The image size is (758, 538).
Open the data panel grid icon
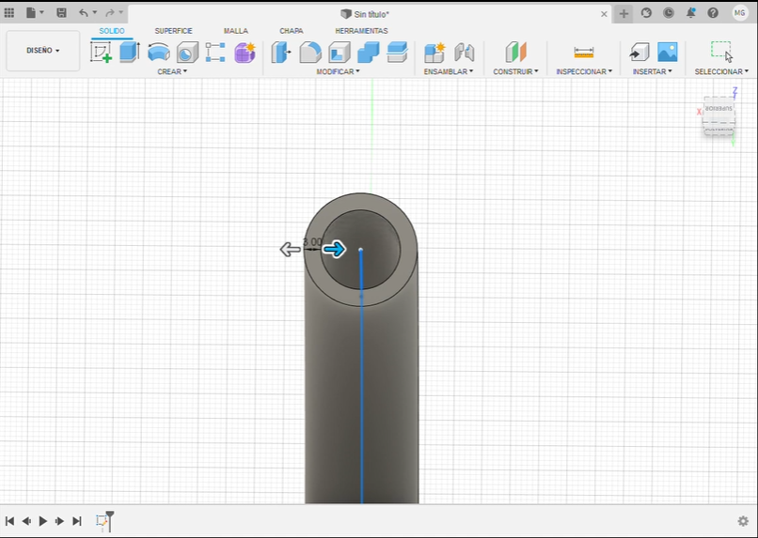click(x=8, y=13)
